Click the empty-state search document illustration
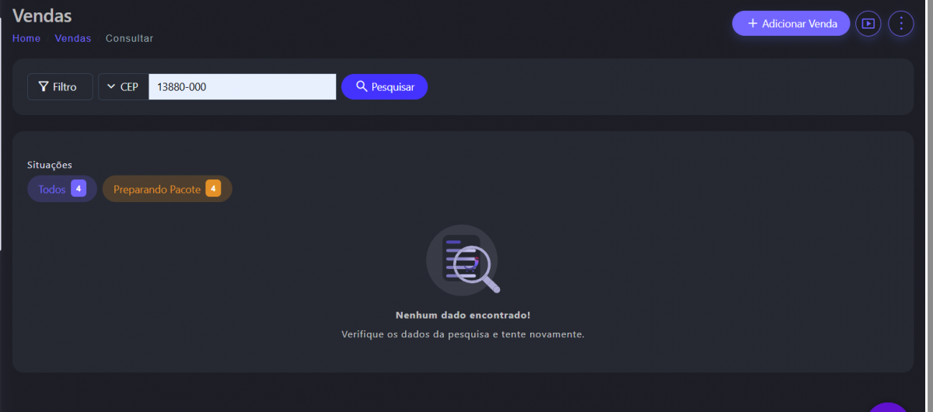Image resolution: width=933 pixels, height=412 pixels. 463,260
